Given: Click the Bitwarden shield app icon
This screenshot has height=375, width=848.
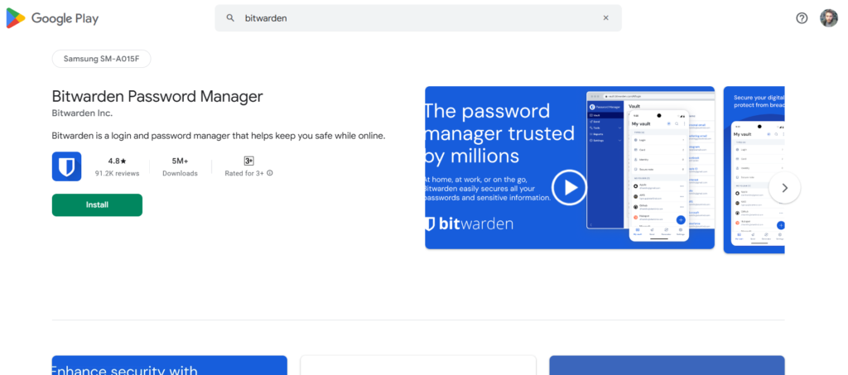Looking at the screenshot, I should coord(66,166).
